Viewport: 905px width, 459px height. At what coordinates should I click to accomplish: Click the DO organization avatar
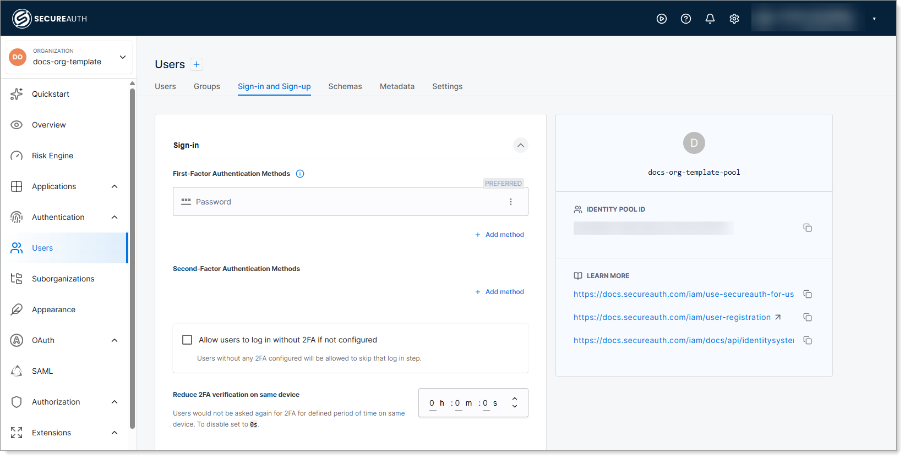coord(18,57)
